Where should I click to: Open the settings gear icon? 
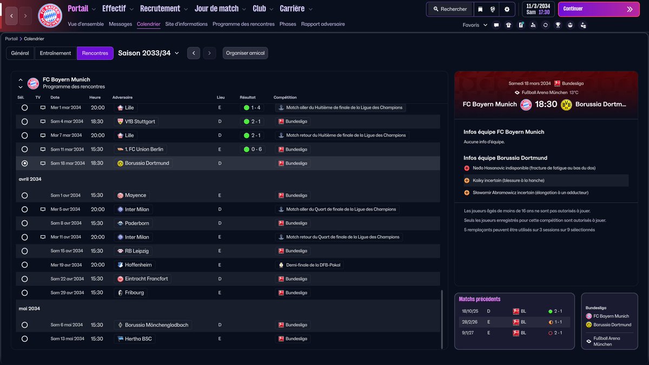(507, 9)
